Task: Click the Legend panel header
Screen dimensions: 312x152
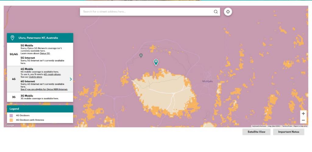Action: pos(40,109)
